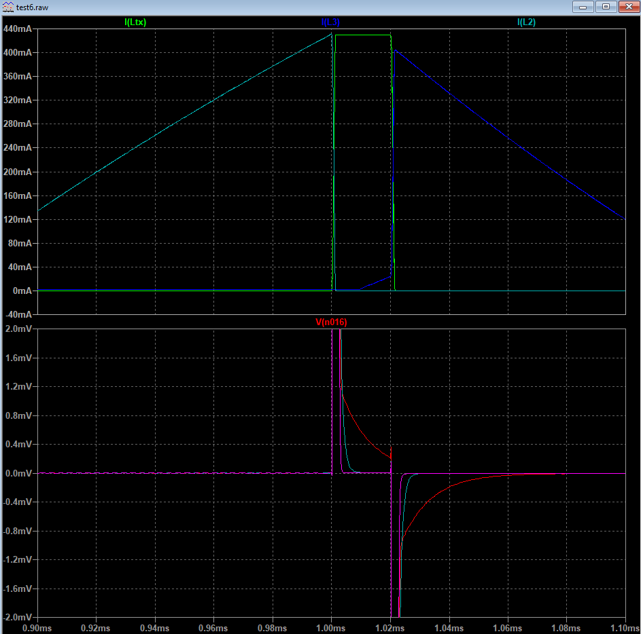This screenshot has width=641, height=634.
Task: Click the test6.raw window title text
Action: point(33,7)
